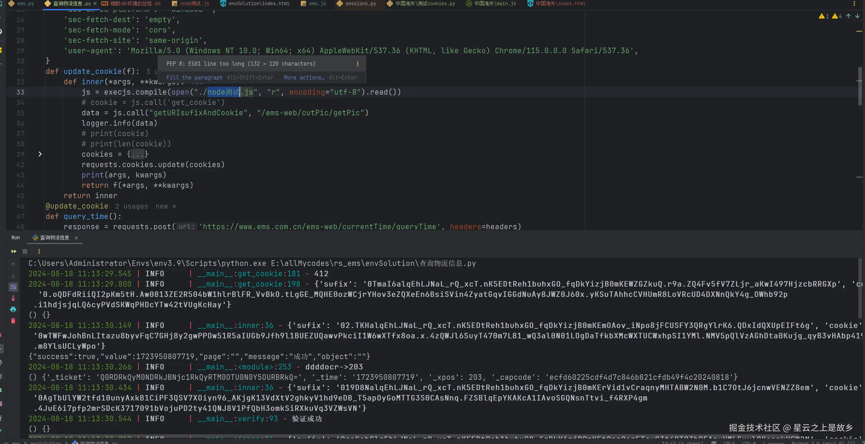Click 'Fill the paragraph' quick-fix link
865x444 pixels.
pos(194,78)
